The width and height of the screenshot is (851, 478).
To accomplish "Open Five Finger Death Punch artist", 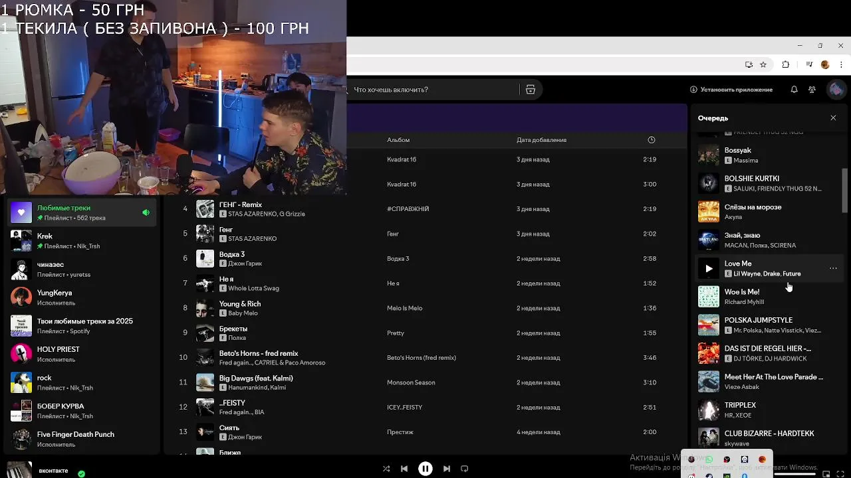I will [83, 439].
